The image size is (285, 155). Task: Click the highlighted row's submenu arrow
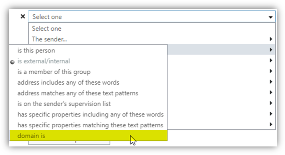tap(271, 50)
